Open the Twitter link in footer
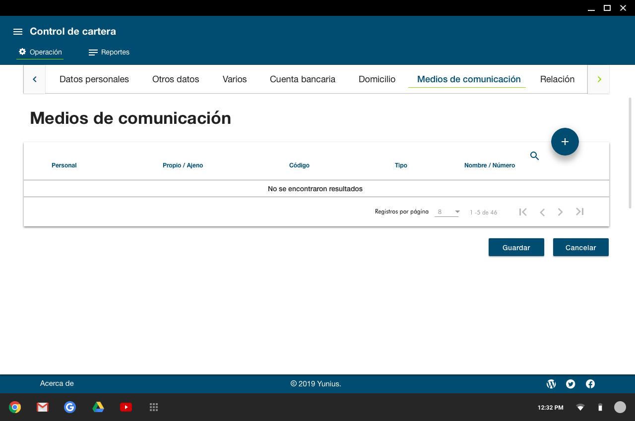This screenshot has height=421, width=635. [571, 384]
